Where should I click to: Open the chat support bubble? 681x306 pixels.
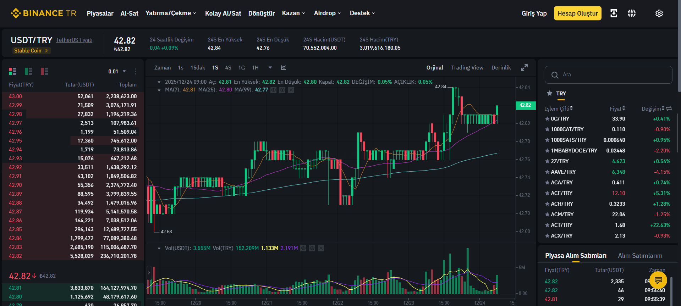coord(658,280)
